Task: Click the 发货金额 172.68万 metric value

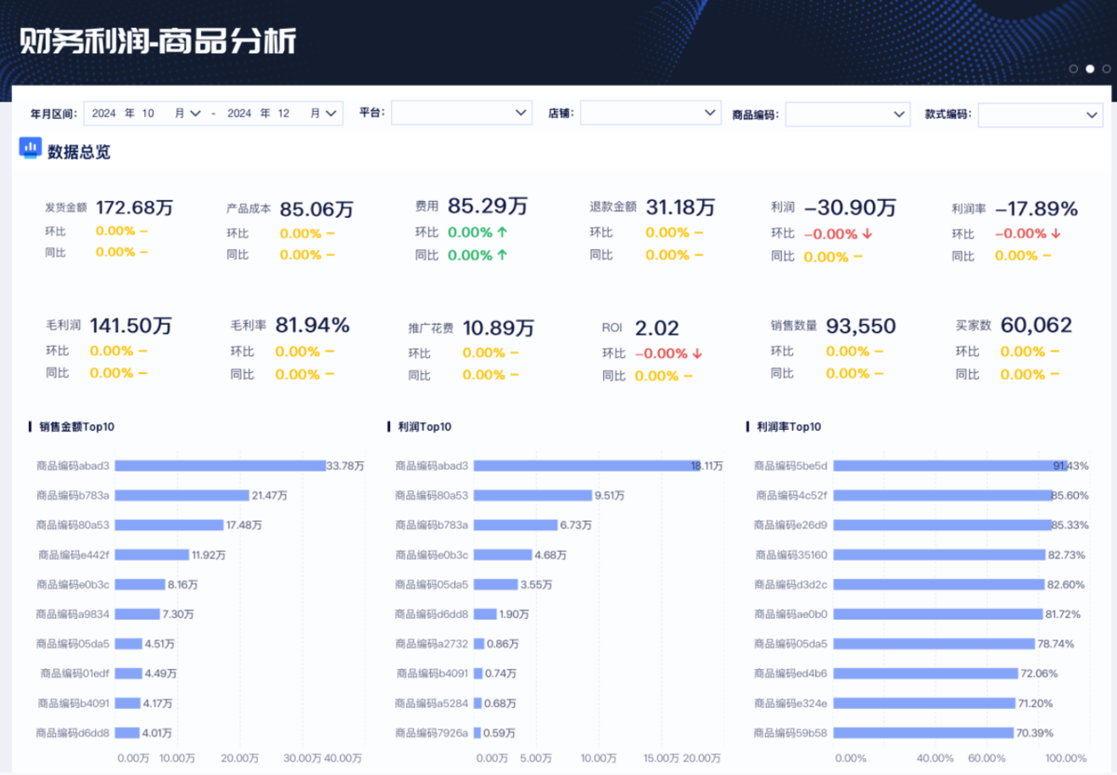Action: pos(134,207)
